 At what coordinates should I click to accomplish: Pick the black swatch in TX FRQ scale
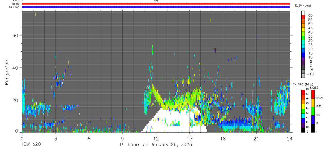tap(303, 130)
